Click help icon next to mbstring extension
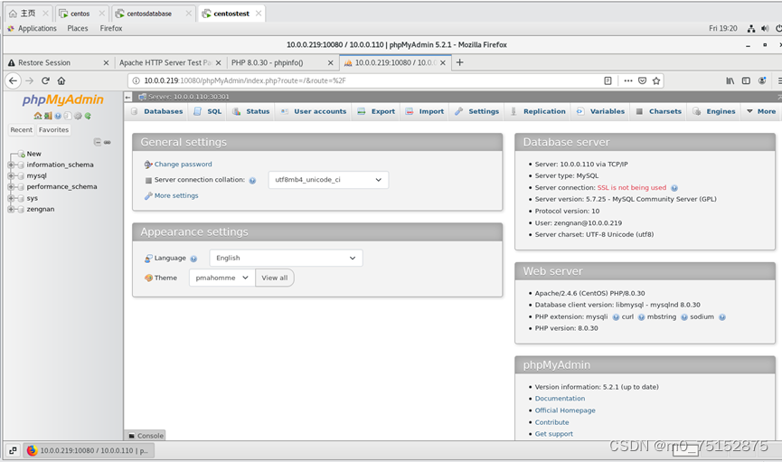782x462 pixels. tap(684, 317)
